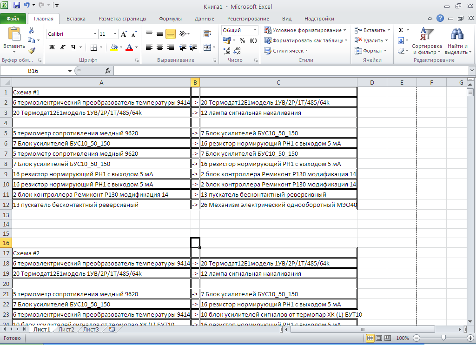476x345 pixels.
Task: Click the Clear eraser icon
Action: [401, 51]
